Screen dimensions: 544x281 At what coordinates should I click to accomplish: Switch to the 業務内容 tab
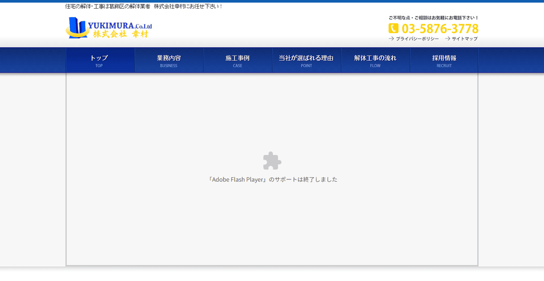(x=169, y=59)
